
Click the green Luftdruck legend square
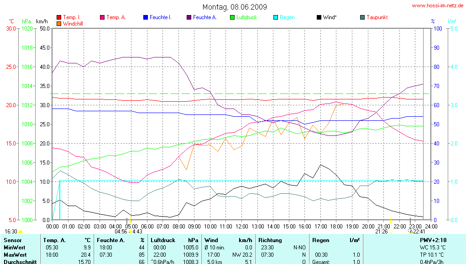[x=232, y=17]
